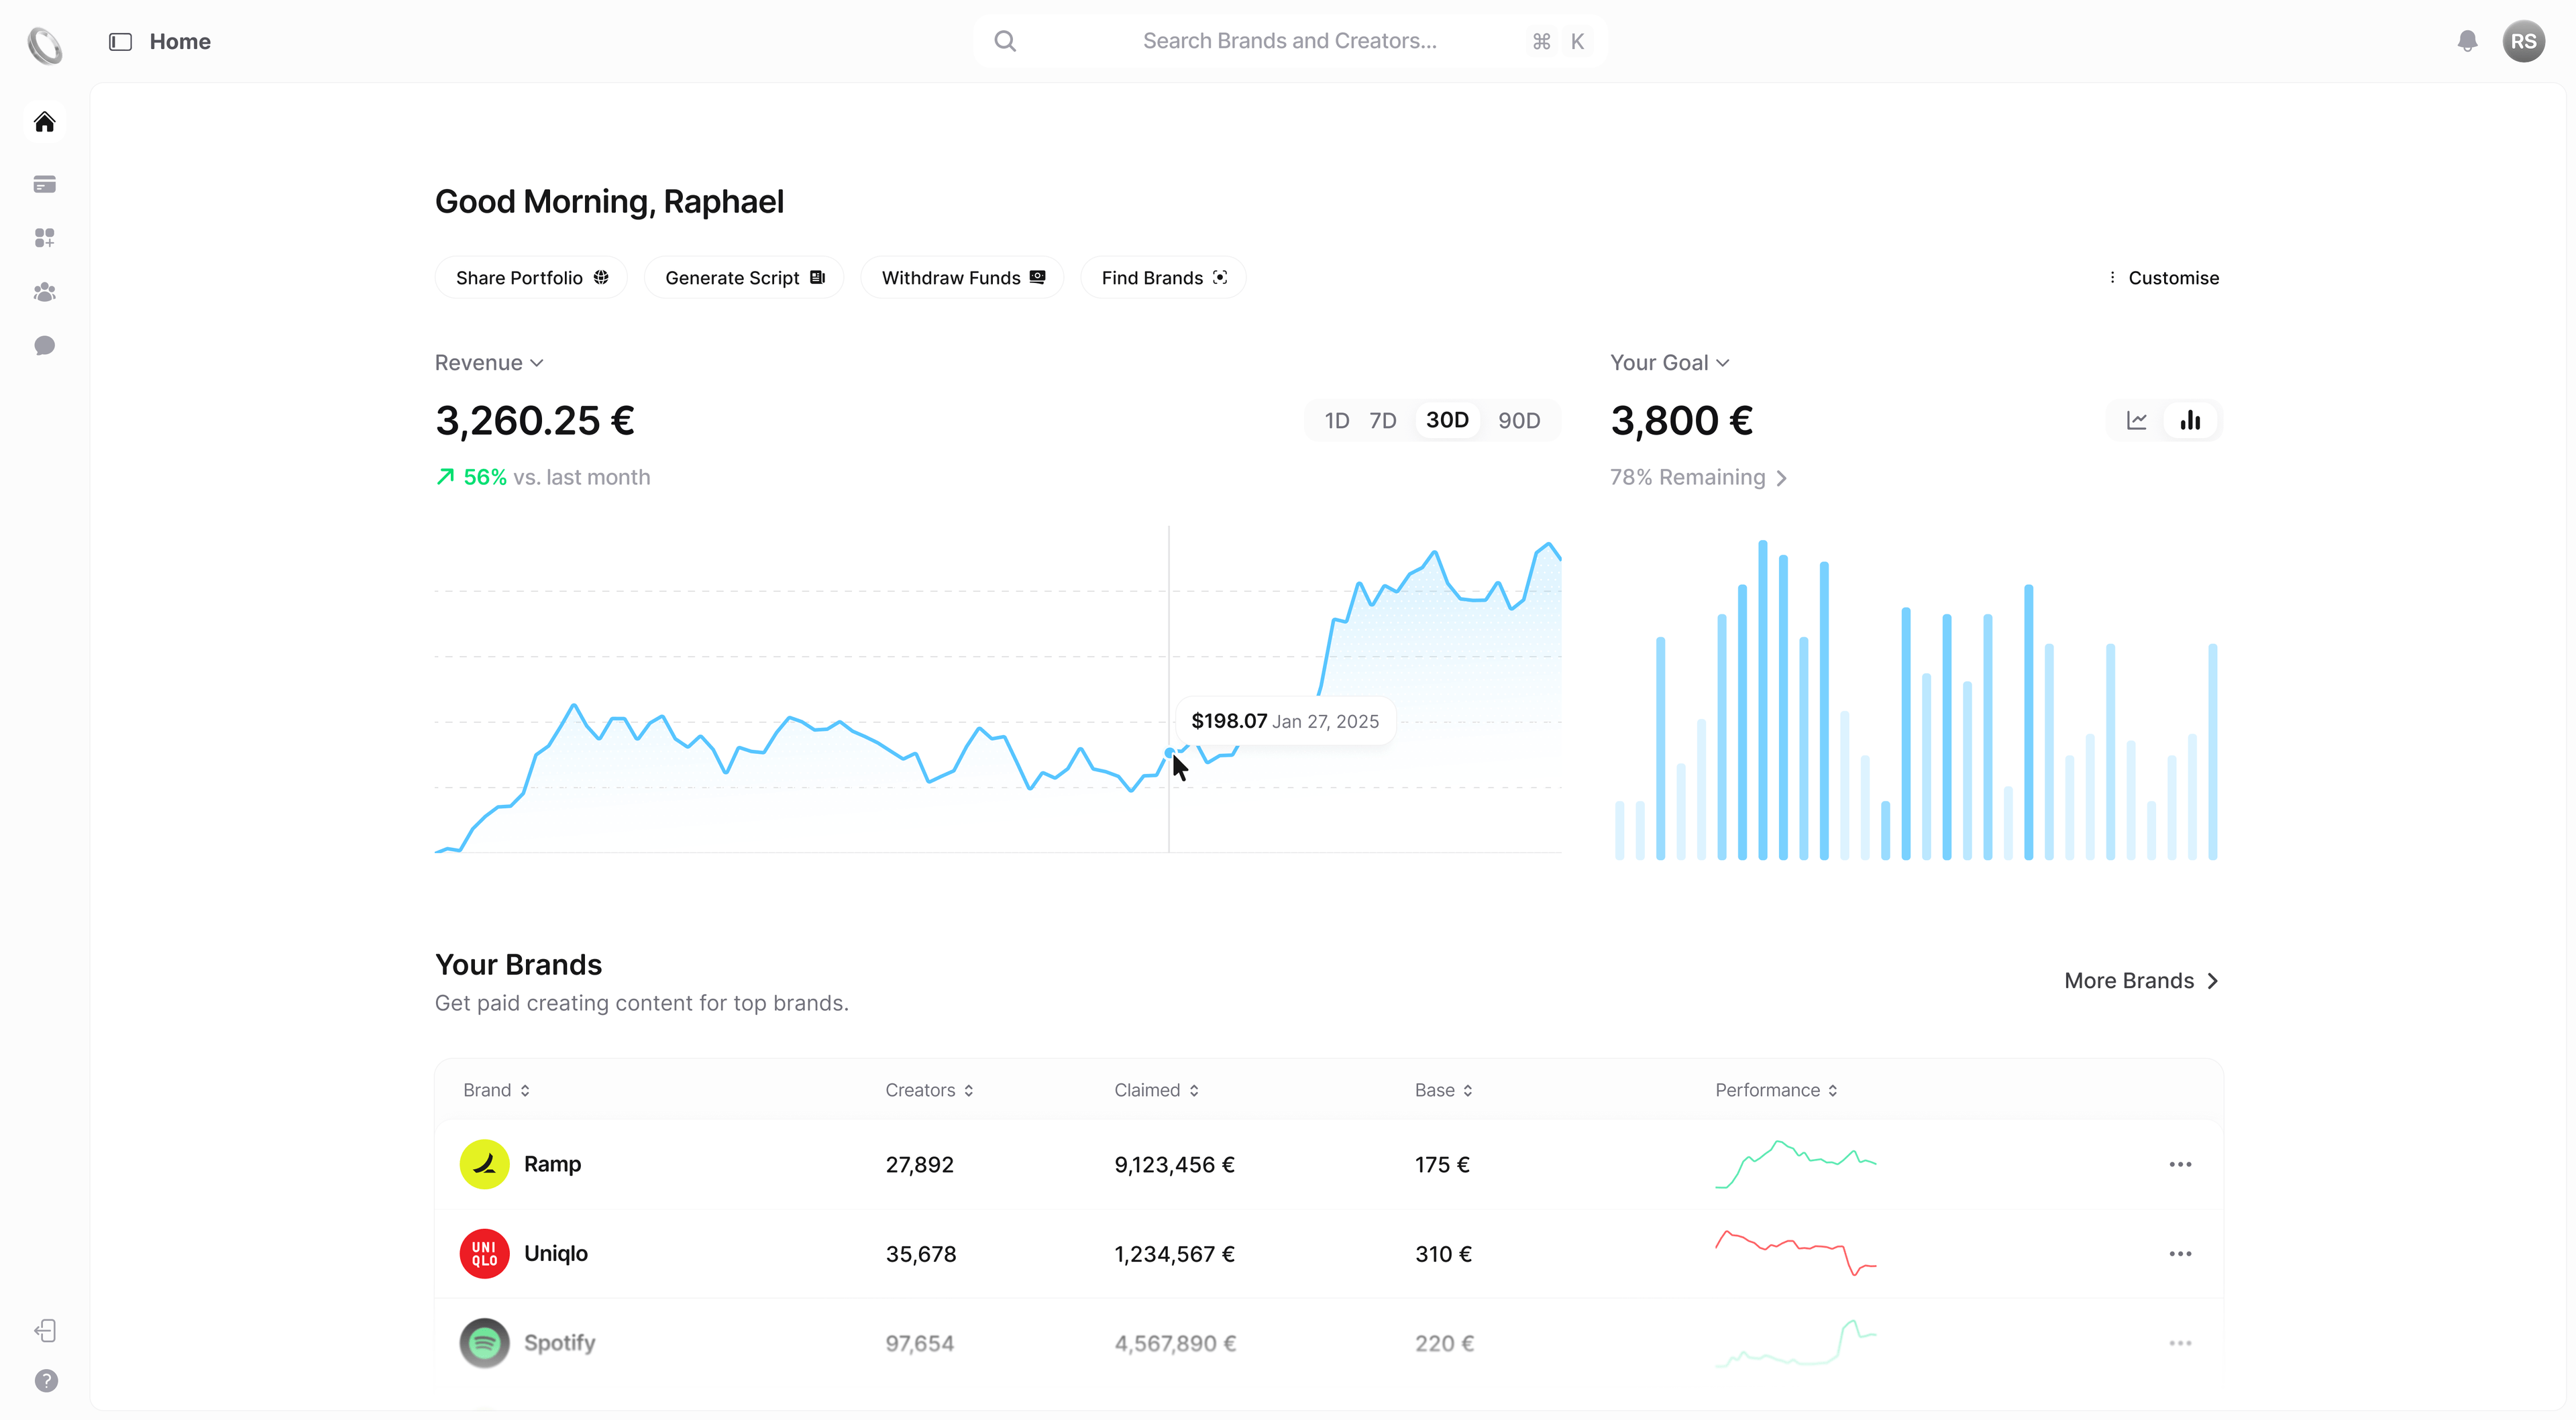Open the community people sidebar icon
Image resolution: width=2576 pixels, height=1420 pixels.
[45, 292]
